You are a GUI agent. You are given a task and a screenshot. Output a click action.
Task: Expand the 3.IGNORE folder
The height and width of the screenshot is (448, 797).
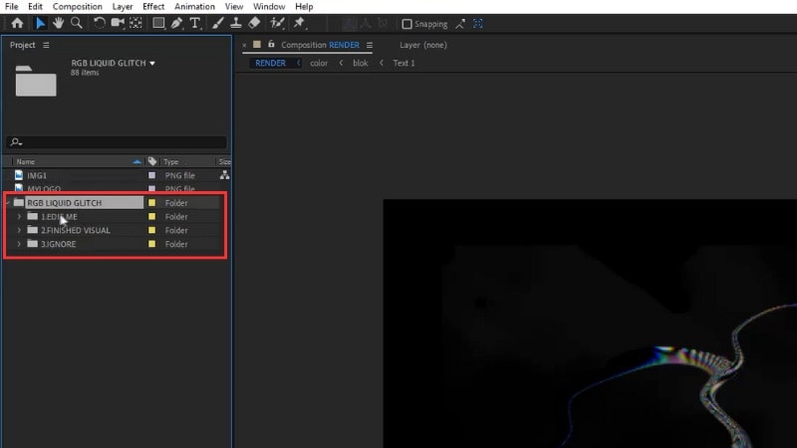pyautogui.click(x=19, y=244)
